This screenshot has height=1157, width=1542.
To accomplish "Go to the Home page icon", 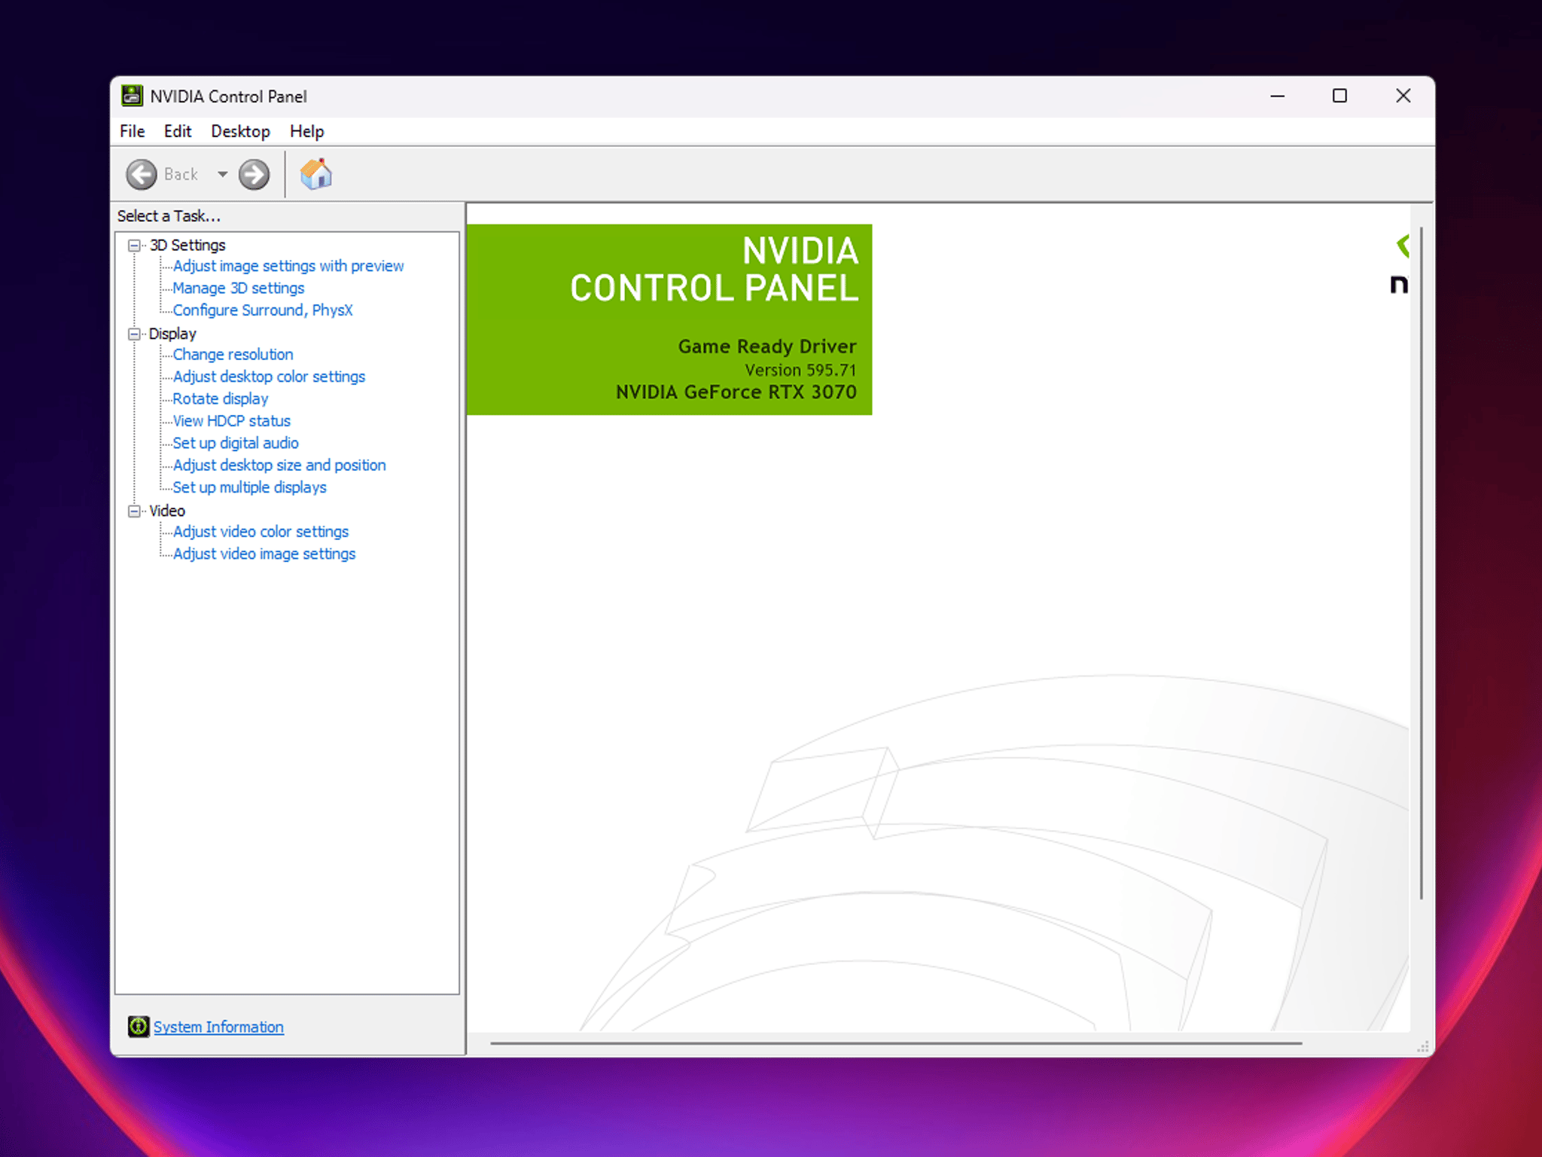I will coord(316,174).
